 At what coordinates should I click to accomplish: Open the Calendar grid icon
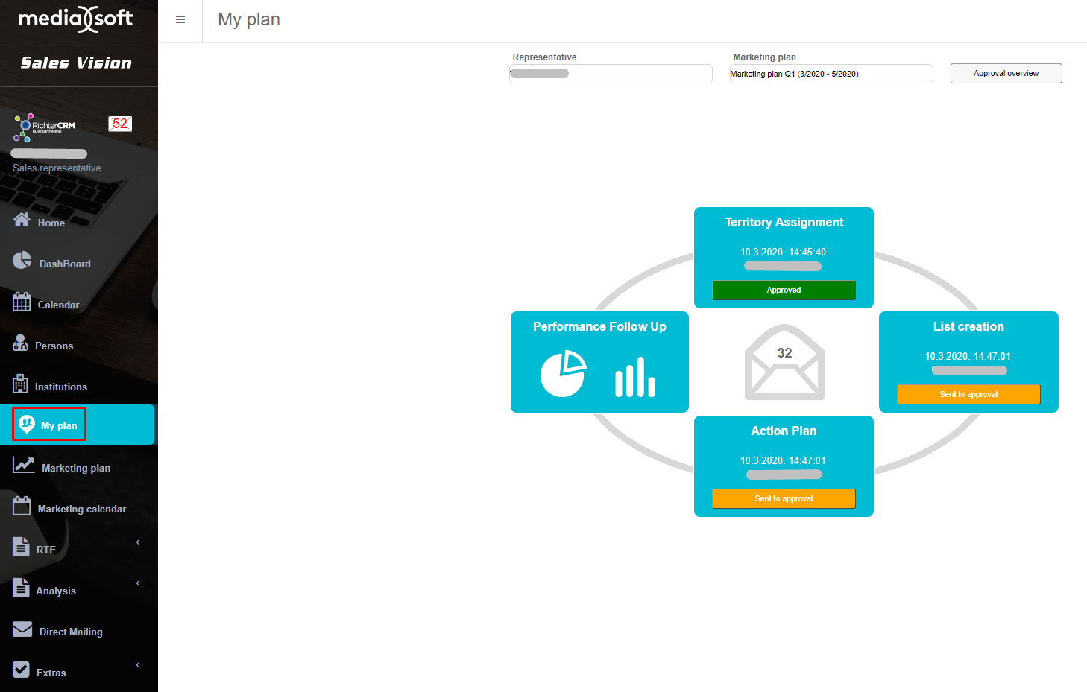tap(22, 302)
